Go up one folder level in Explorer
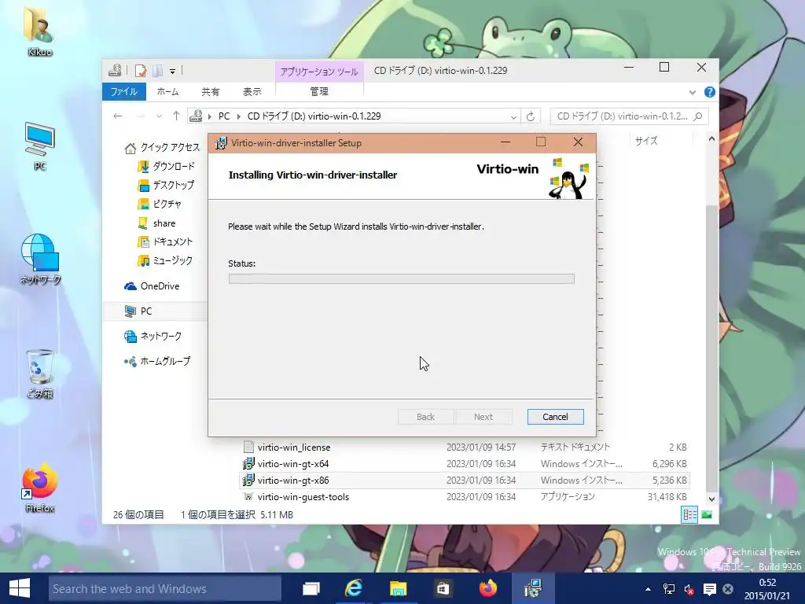 (x=176, y=116)
